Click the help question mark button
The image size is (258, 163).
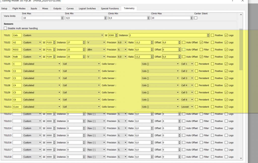pyautogui.click(x=232, y=1)
